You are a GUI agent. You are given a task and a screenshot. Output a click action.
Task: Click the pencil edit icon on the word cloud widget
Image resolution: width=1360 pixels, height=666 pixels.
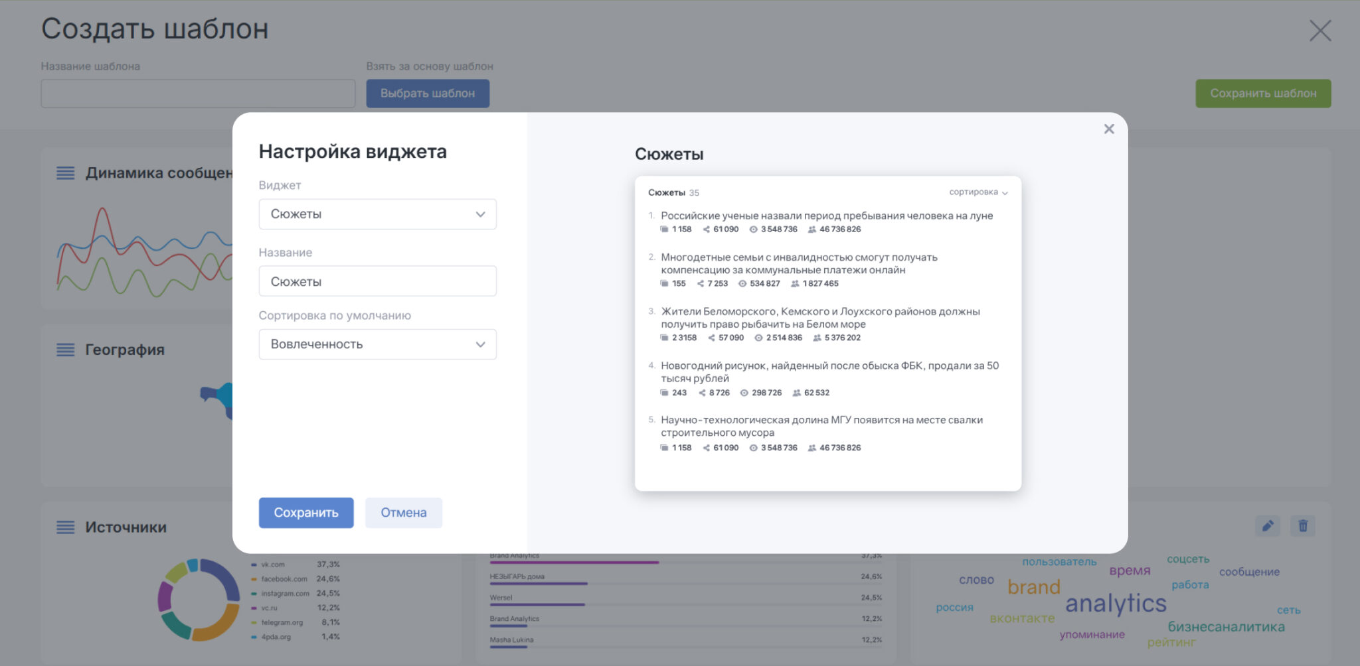pyautogui.click(x=1268, y=526)
